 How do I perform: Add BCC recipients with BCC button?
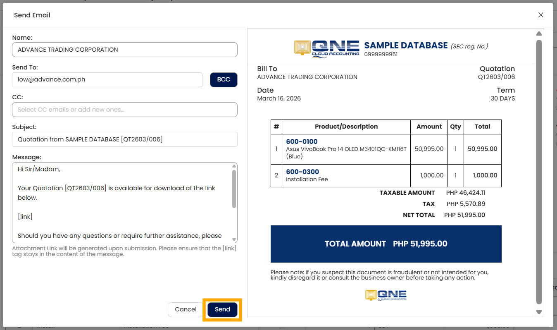[x=224, y=79]
